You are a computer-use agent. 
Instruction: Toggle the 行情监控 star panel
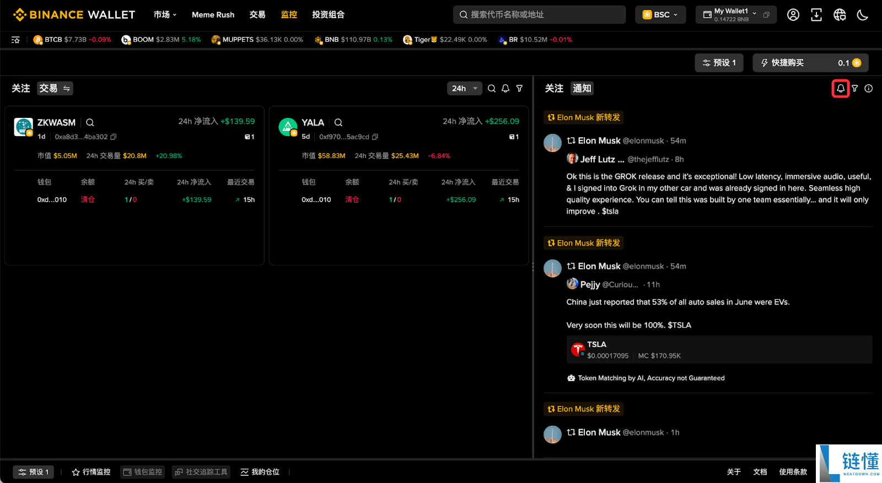(x=92, y=472)
